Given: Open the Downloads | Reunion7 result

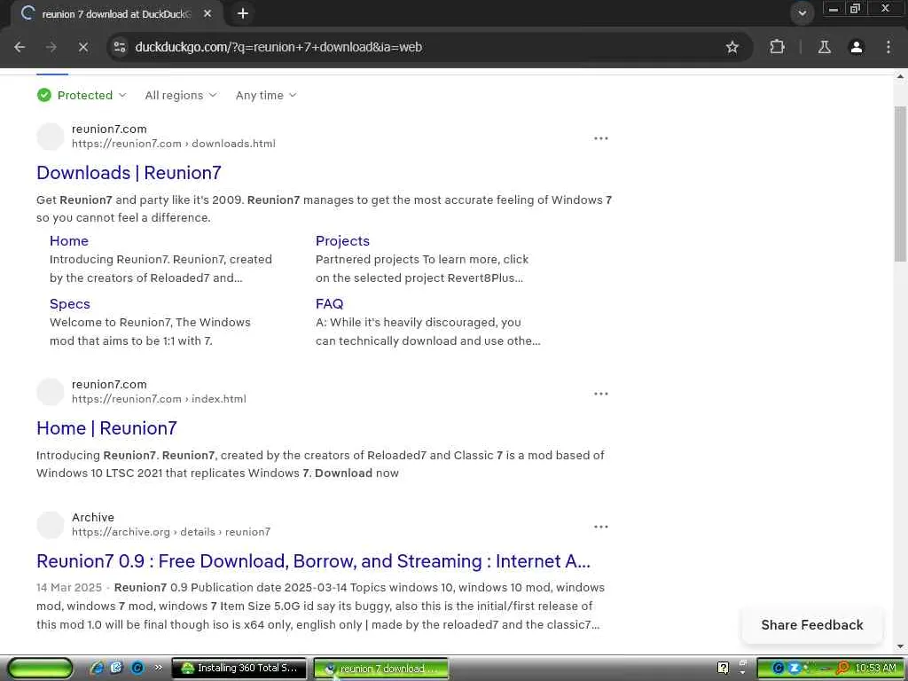Looking at the screenshot, I should point(129,173).
